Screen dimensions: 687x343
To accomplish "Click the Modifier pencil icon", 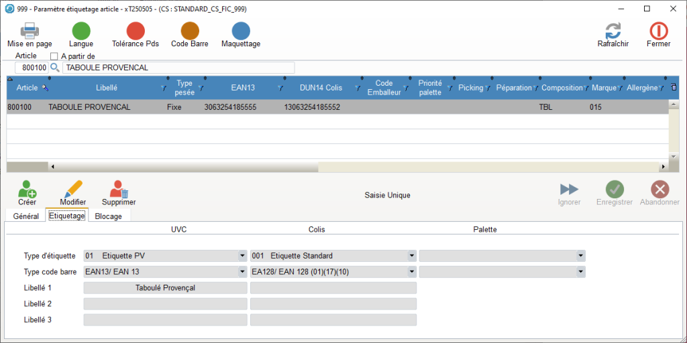I will (72, 190).
